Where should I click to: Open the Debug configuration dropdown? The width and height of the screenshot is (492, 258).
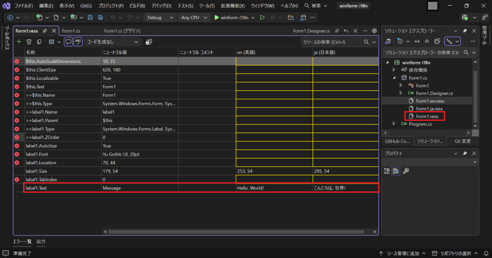[x=160, y=17]
